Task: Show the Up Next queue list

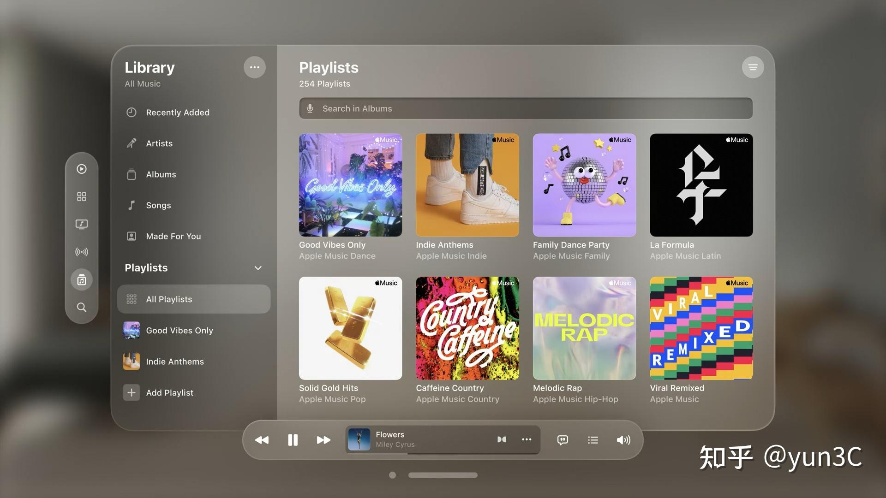Action: (x=593, y=440)
